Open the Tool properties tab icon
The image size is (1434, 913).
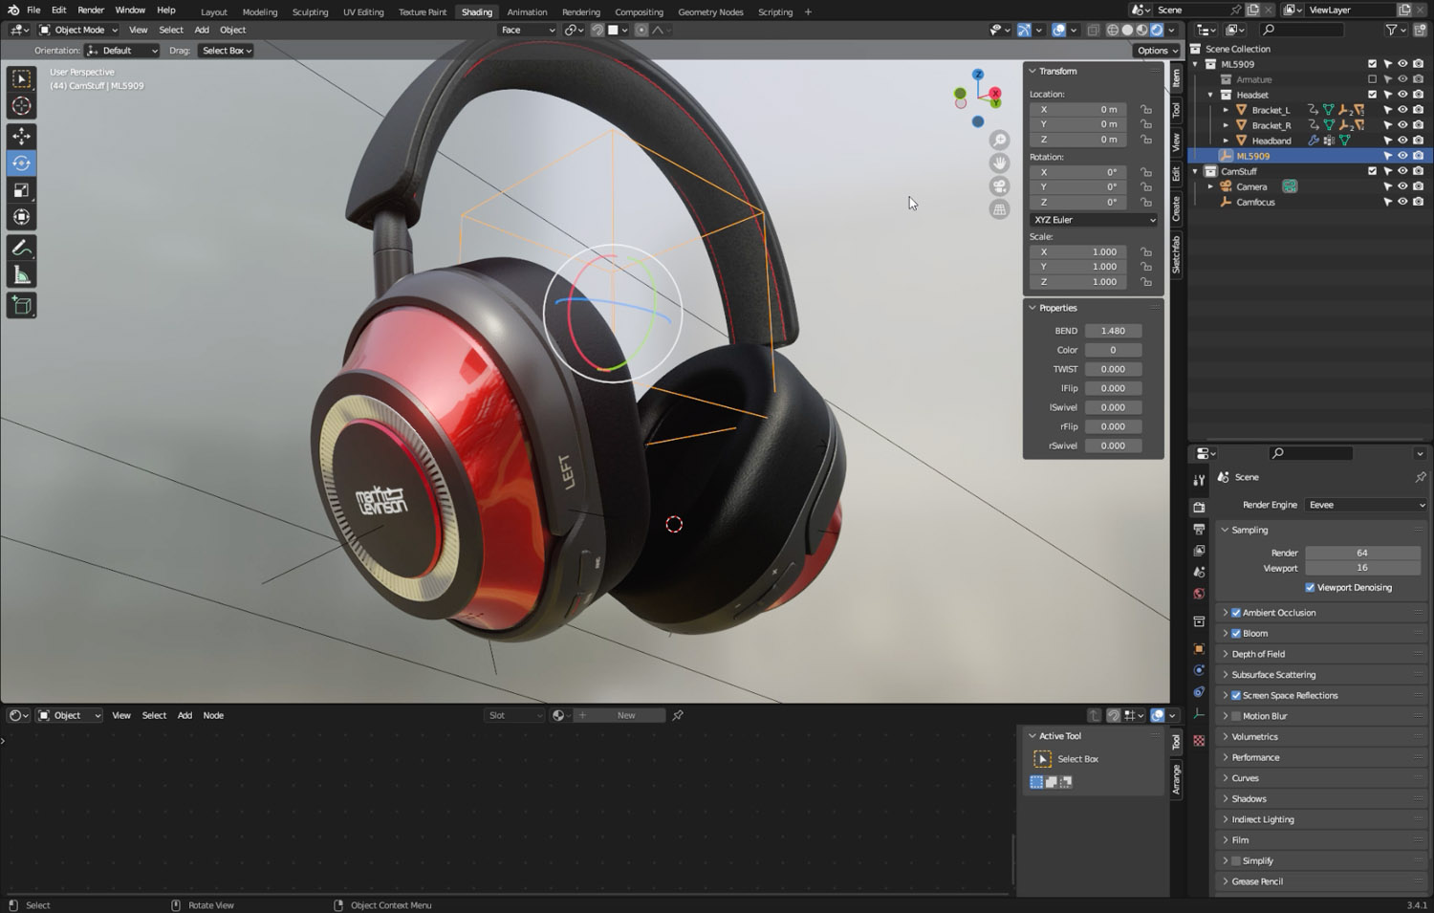[x=1199, y=480]
